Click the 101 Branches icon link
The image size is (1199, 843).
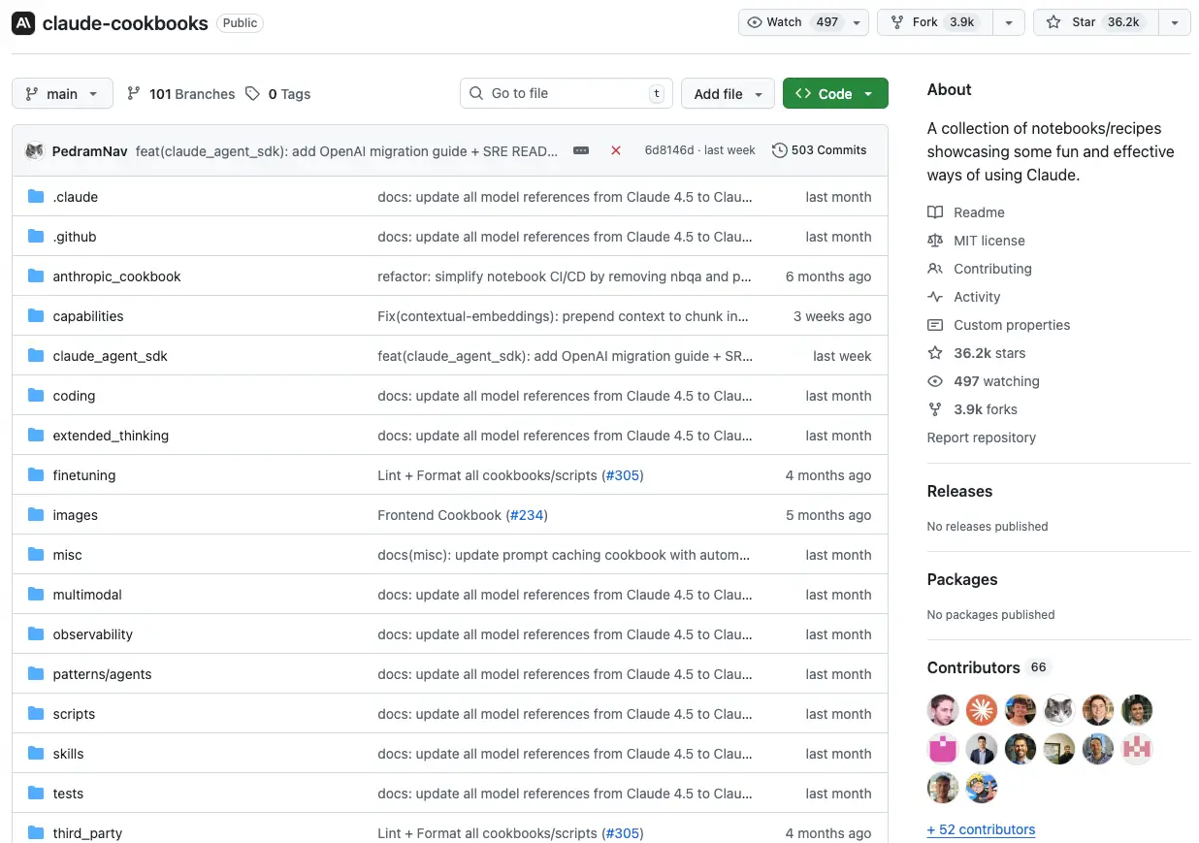coord(134,94)
